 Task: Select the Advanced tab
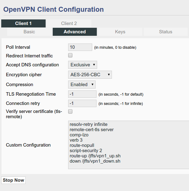(75, 32)
